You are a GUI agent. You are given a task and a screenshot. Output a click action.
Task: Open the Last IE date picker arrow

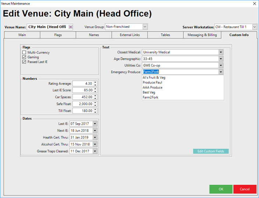95,124
